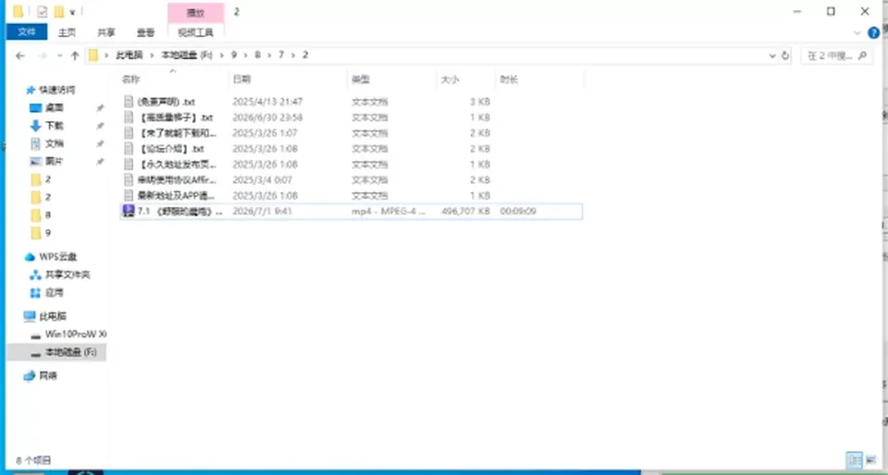This screenshot has height=475, width=888.
Task: Click the search magnifier icon in the search box
Action: (x=862, y=55)
